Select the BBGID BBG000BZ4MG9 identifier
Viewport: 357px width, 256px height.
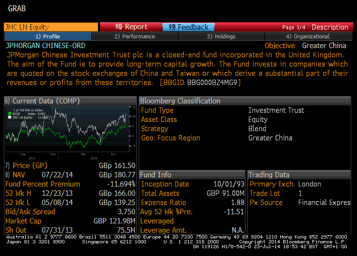(x=200, y=83)
